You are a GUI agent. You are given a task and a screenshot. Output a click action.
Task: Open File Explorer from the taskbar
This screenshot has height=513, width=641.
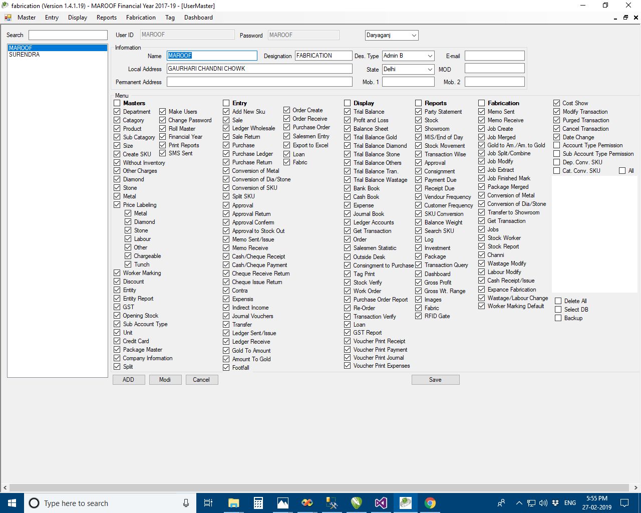pyautogui.click(x=233, y=503)
